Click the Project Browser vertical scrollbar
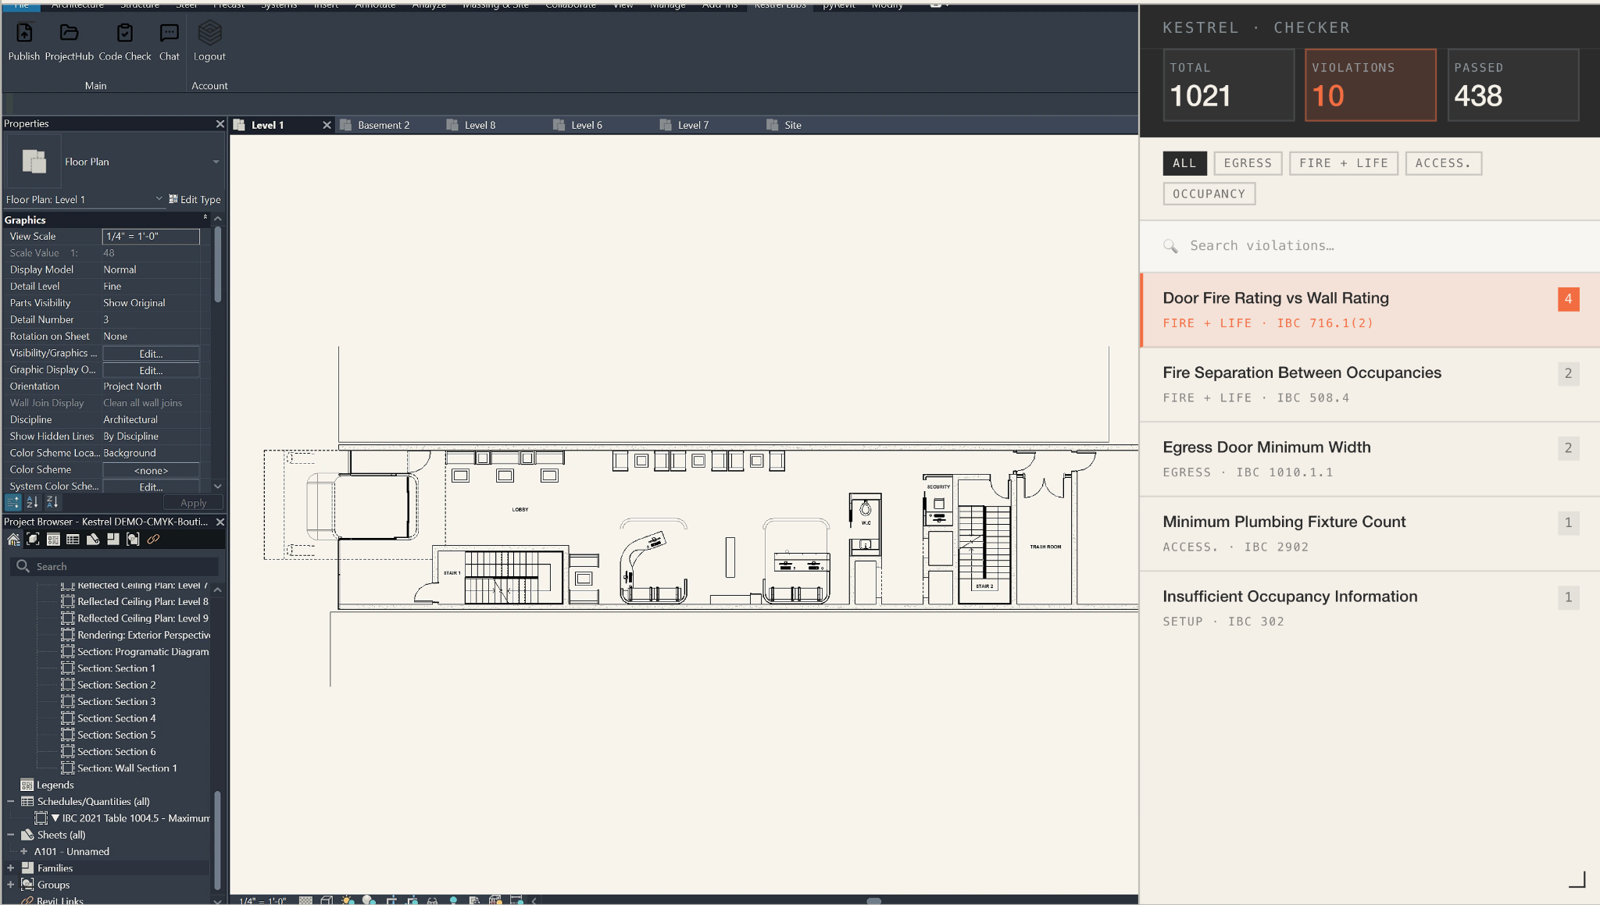 (217, 840)
